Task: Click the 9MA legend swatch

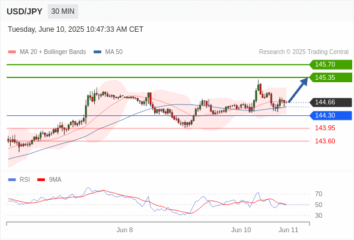Action: tap(41, 180)
